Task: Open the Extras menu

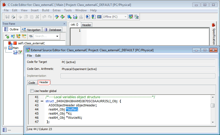Action: pyautogui.click(x=57, y=10)
